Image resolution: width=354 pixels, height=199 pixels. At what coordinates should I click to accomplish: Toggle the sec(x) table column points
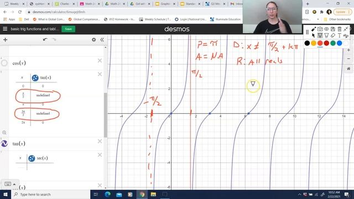click(x=32, y=159)
